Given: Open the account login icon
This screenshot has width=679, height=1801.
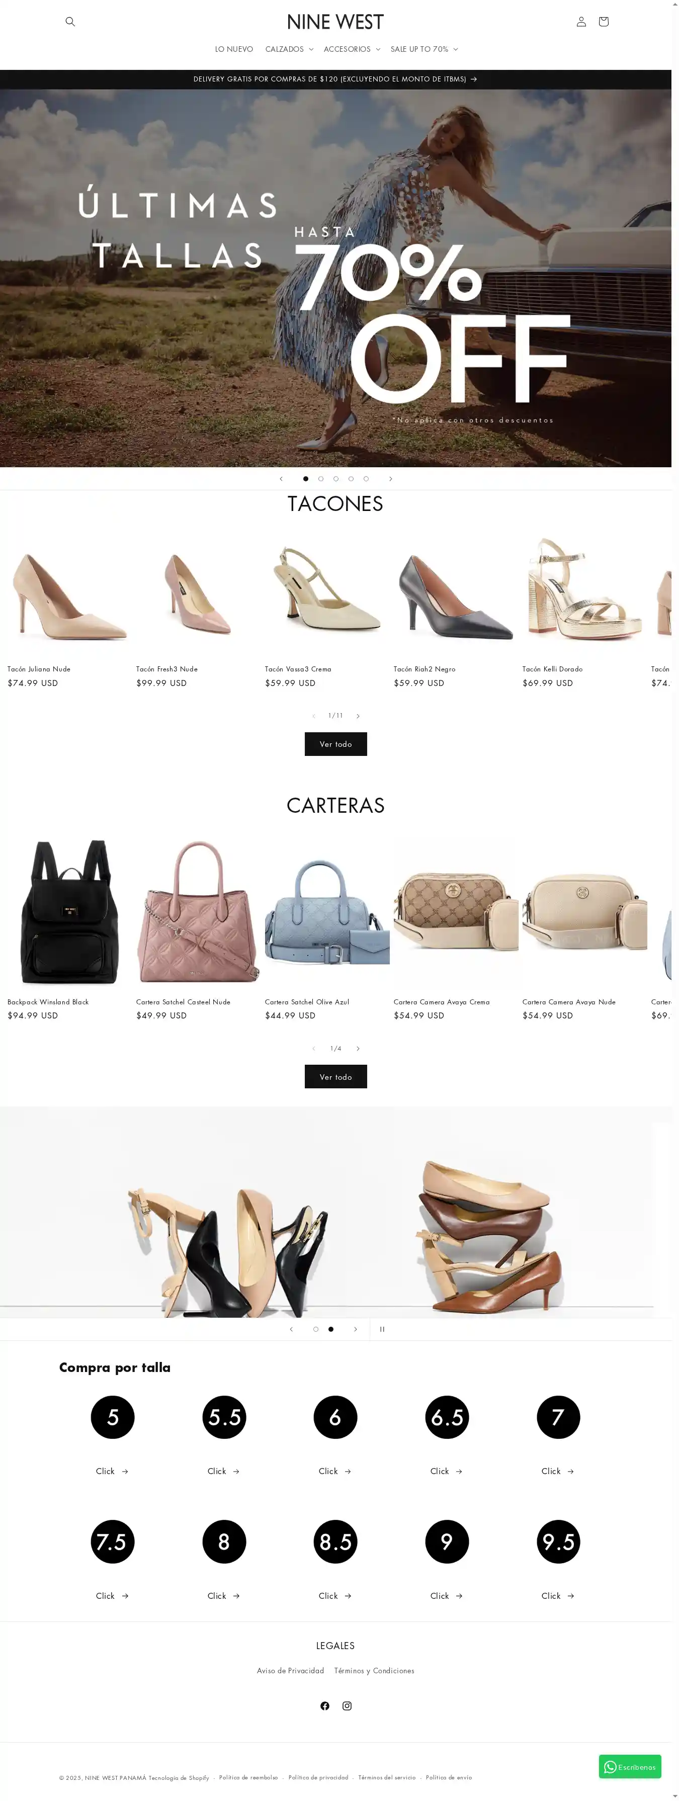Looking at the screenshot, I should [x=581, y=22].
